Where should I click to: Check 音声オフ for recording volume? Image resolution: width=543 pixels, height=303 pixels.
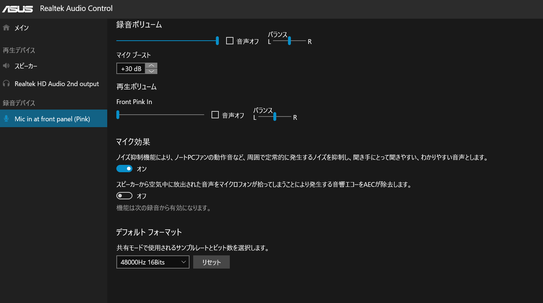pyautogui.click(x=230, y=41)
